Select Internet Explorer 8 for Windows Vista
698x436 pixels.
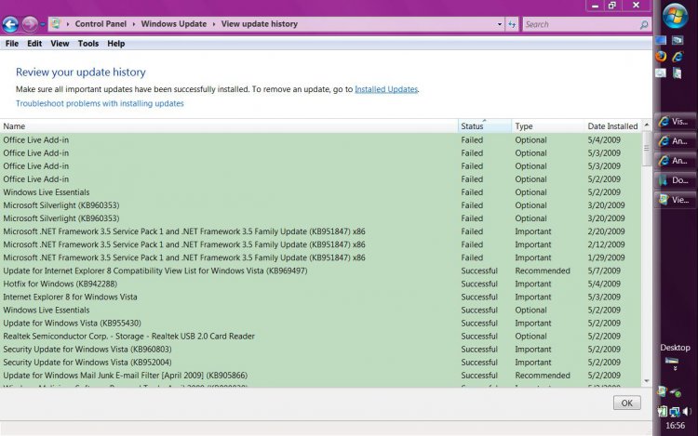click(x=320, y=297)
